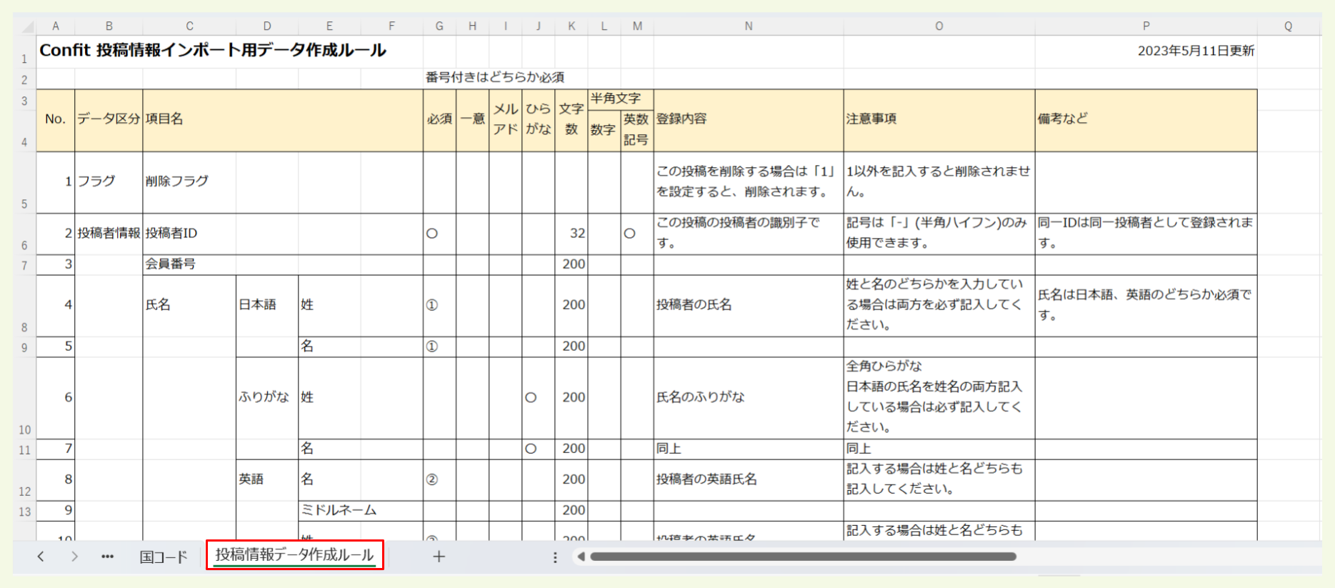This screenshot has height=588, width=1335.
Task: Click the '文字数' header cell
Action: coord(571,119)
